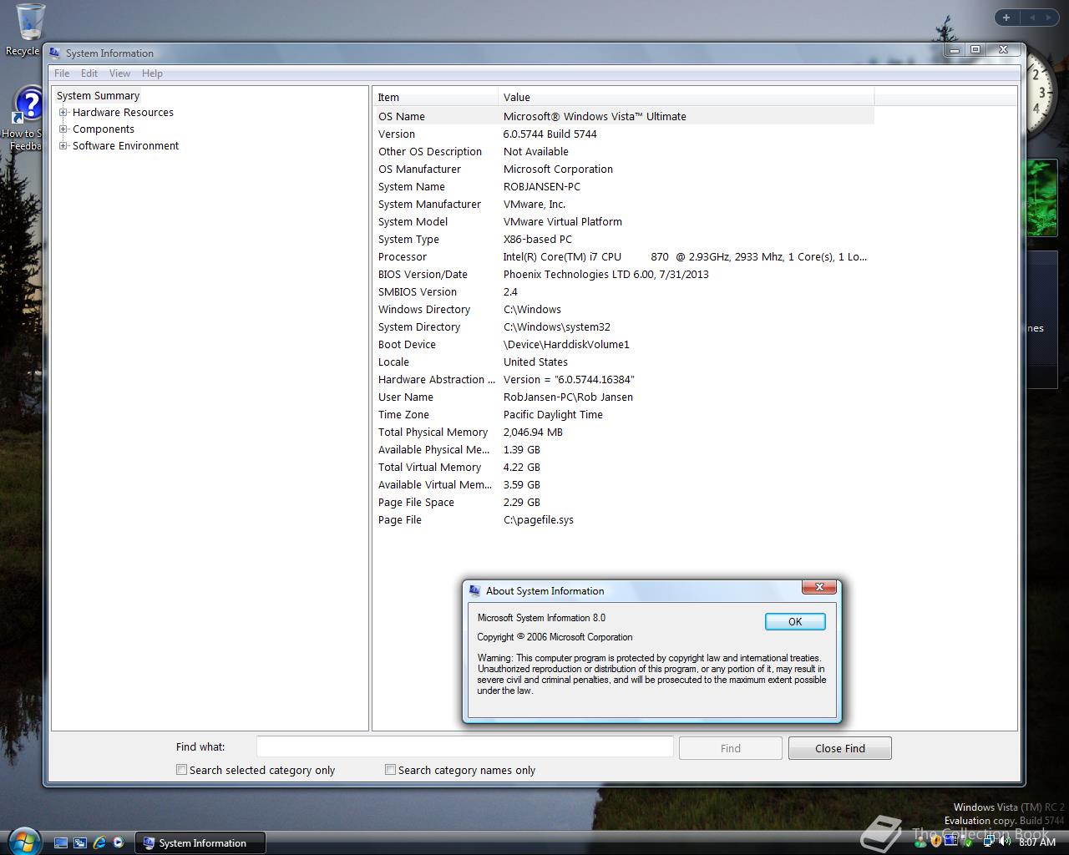The image size is (1069, 855).
Task: Select Boot Device HarddiskVolume1 value
Action: pyautogui.click(x=566, y=344)
